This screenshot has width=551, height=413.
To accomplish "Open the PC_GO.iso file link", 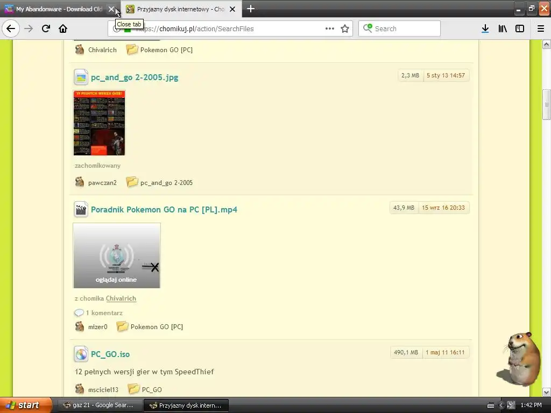I will point(110,354).
